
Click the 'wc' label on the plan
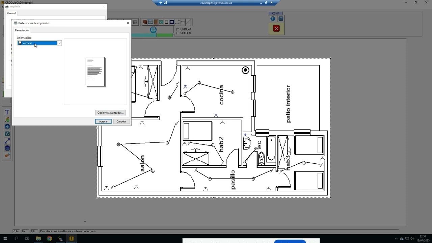pyautogui.click(x=259, y=145)
